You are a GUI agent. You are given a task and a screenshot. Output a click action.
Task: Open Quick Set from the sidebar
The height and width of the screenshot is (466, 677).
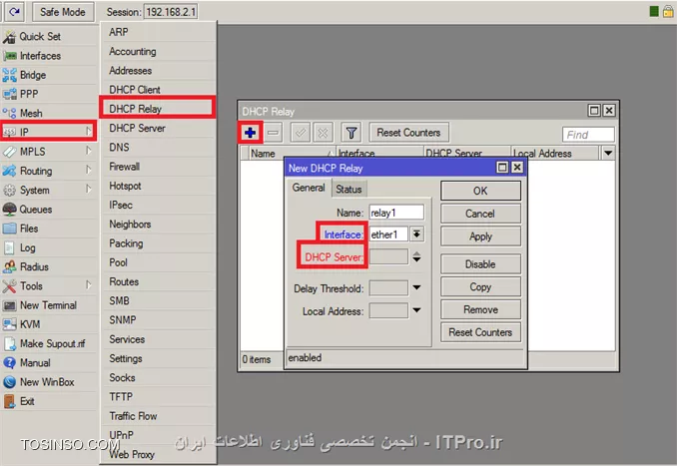[x=48, y=36]
